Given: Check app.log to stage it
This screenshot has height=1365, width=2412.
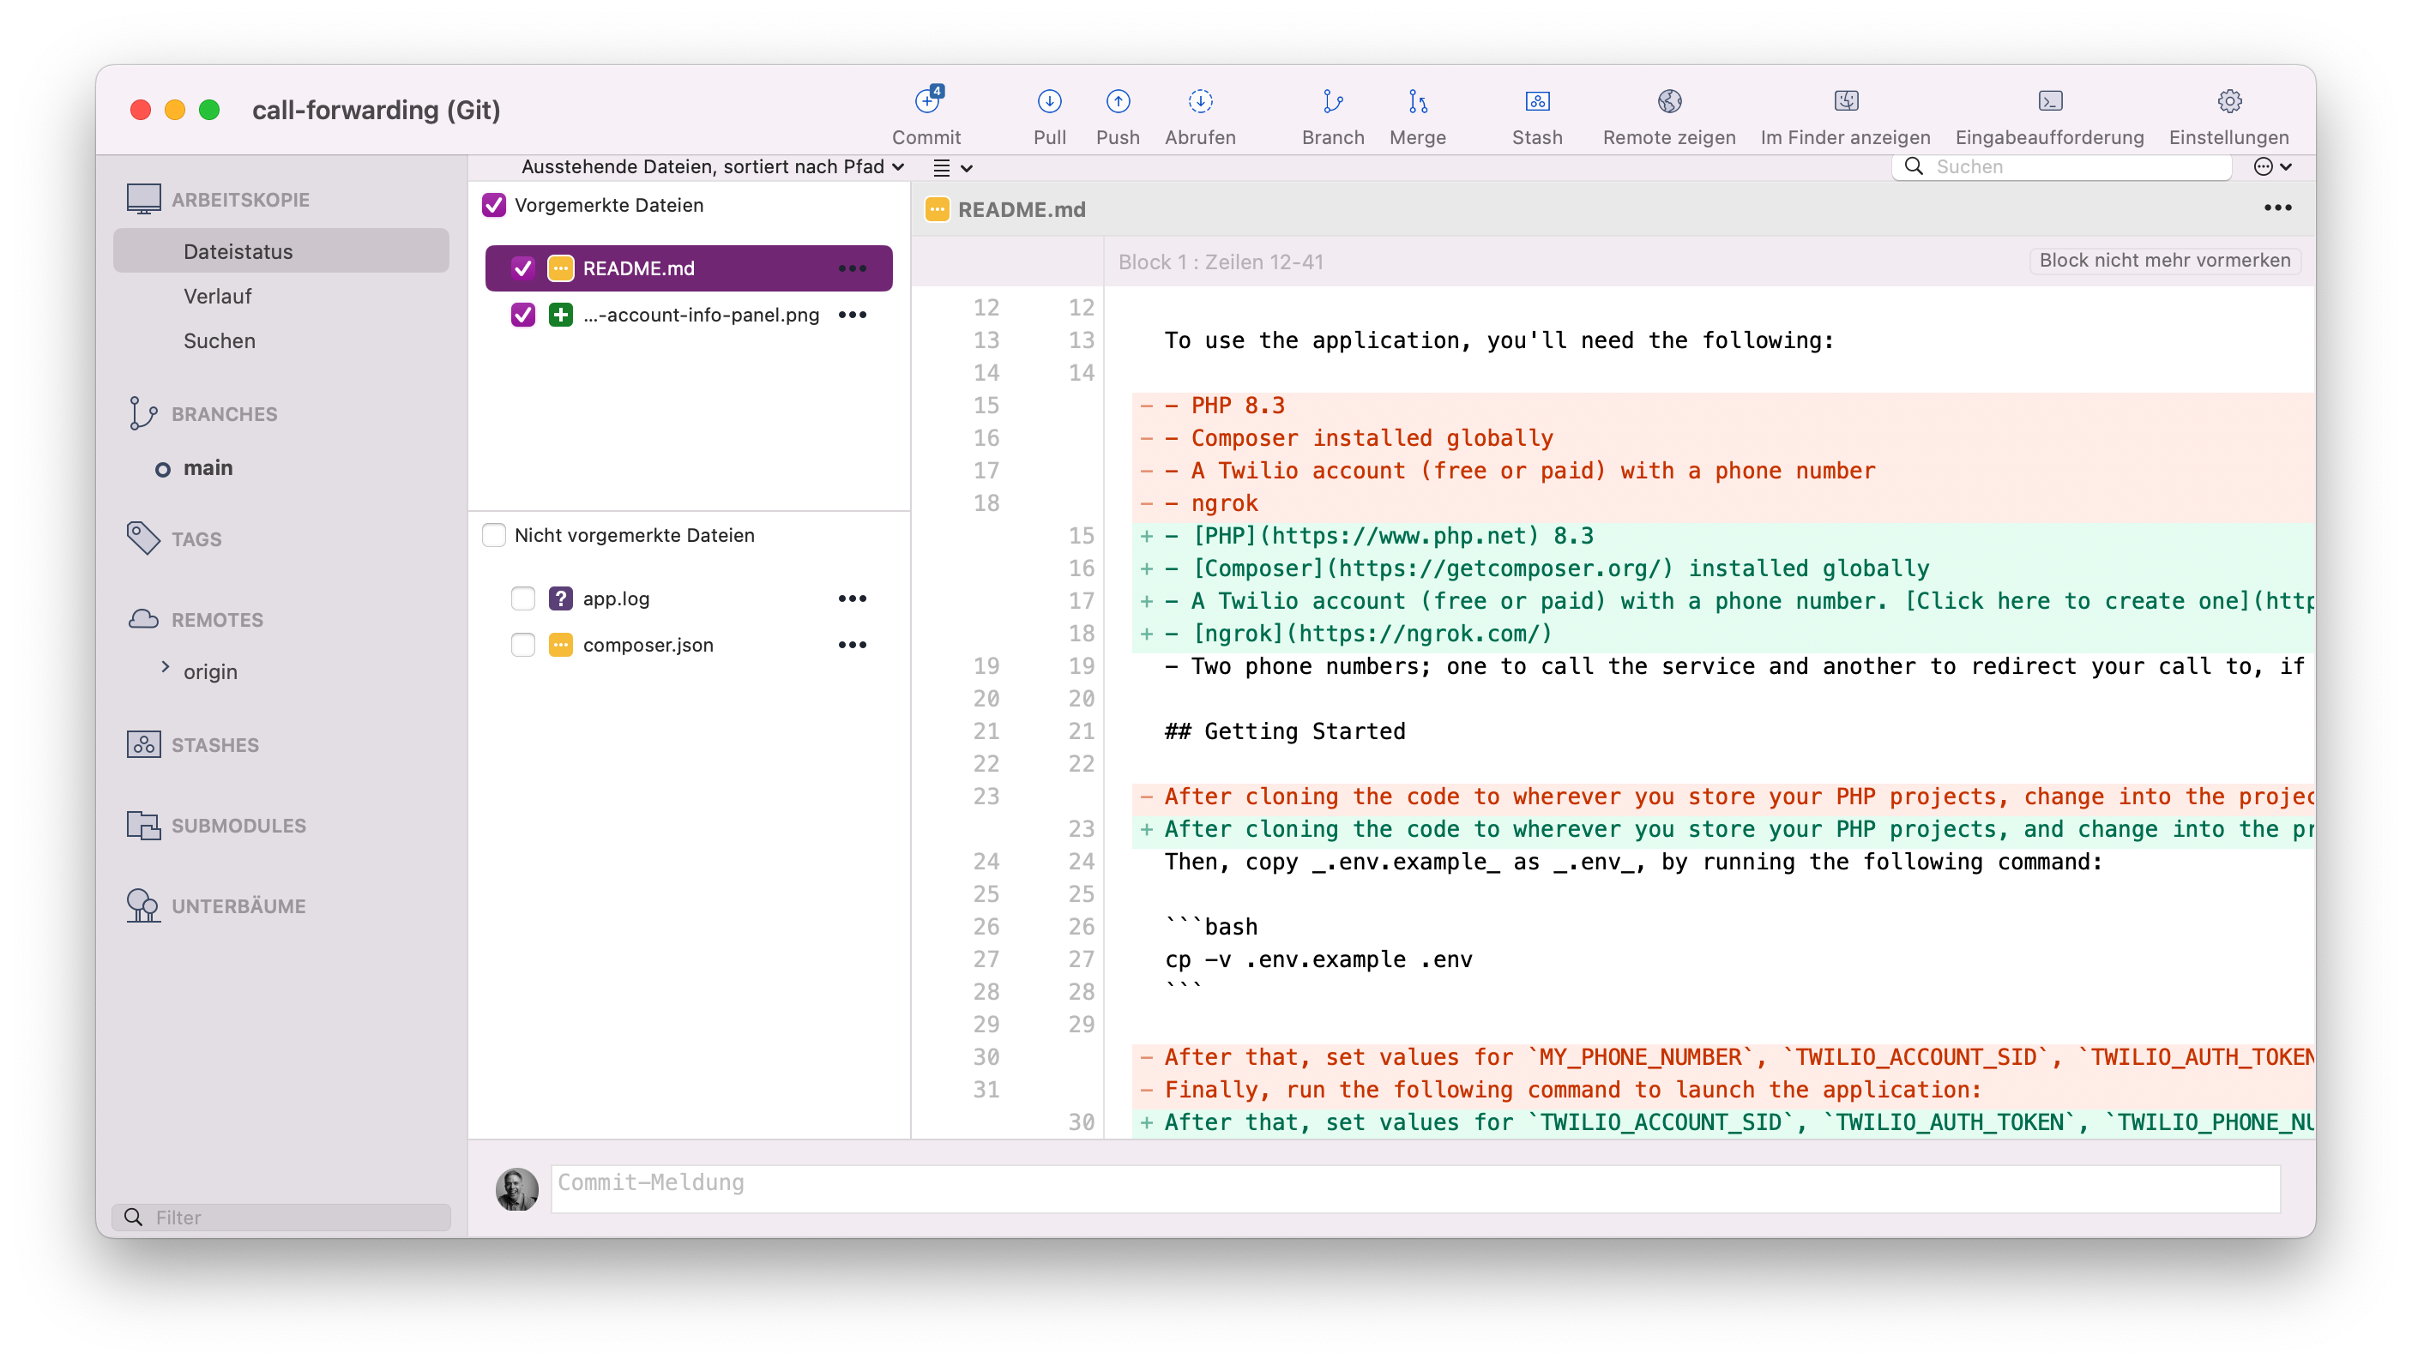Looking at the screenshot, I should tap(522, 597).
